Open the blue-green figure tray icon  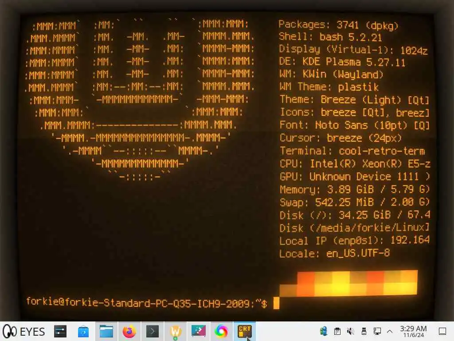click(323, 331)
